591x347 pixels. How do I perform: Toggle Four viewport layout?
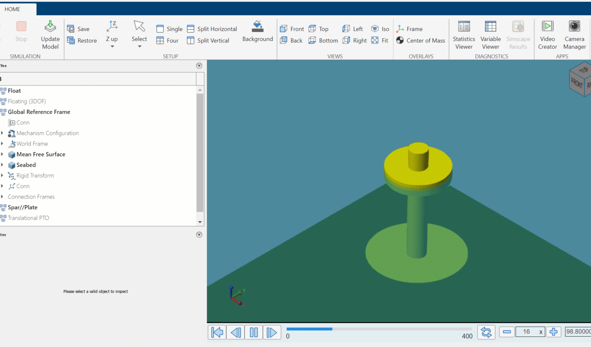[x=168, y=40]
